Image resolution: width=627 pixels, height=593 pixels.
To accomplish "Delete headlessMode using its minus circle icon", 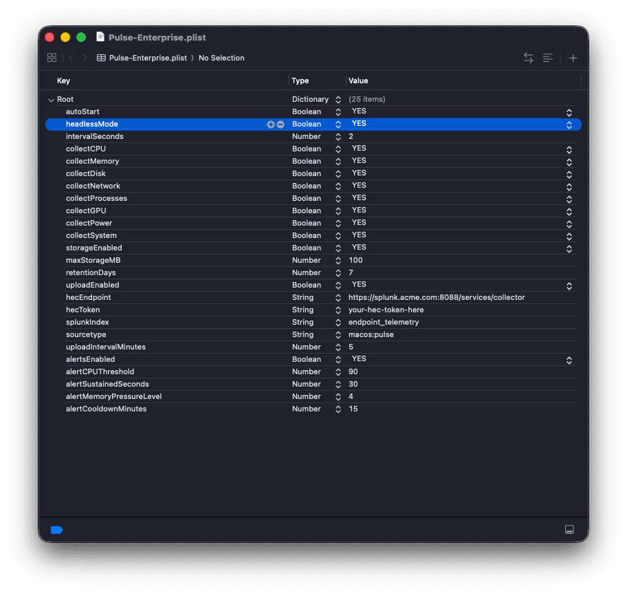I will [x=281, y=125].
